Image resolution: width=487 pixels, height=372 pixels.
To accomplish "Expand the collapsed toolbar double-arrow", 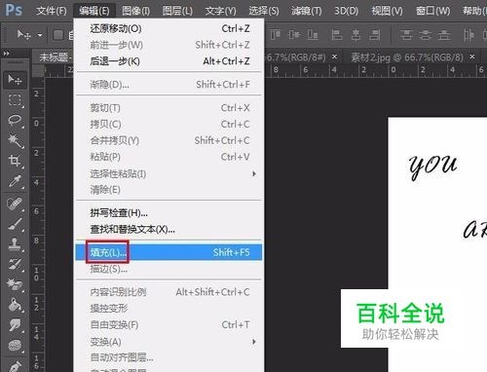I will coord(6,54).
